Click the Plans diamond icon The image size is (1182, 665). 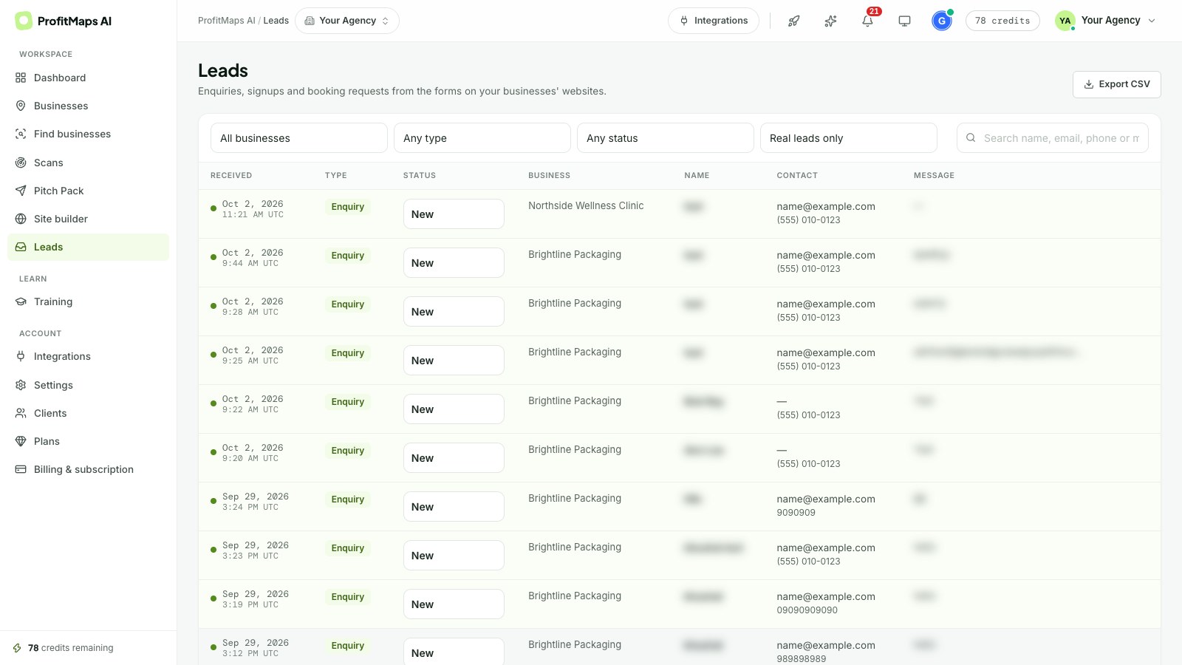(x=21, y=441)
